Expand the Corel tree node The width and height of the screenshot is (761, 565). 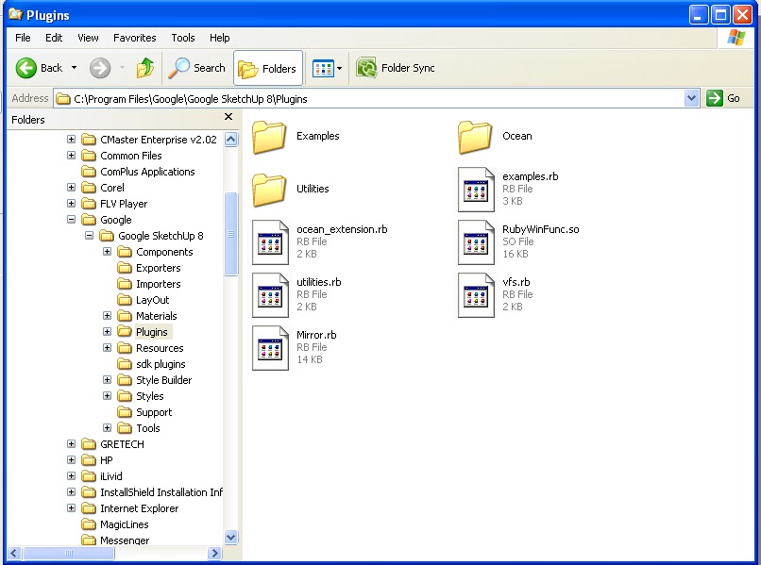click(72, 187)
